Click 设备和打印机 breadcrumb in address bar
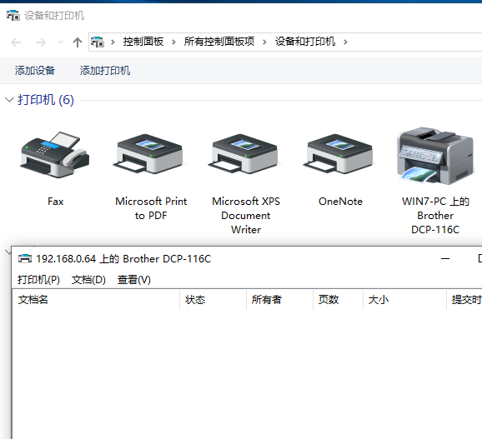482x439 pixels. point(305,42)
